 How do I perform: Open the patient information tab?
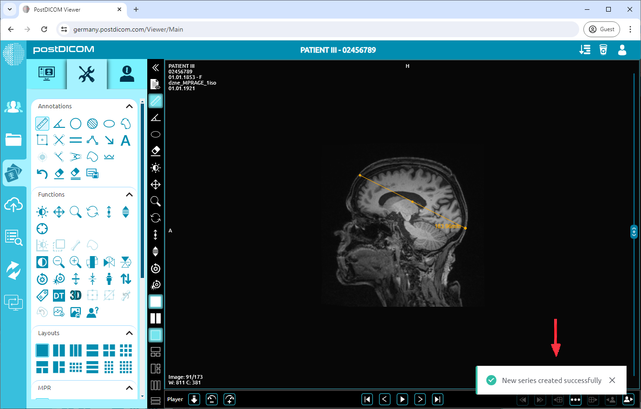coord(127,74)
